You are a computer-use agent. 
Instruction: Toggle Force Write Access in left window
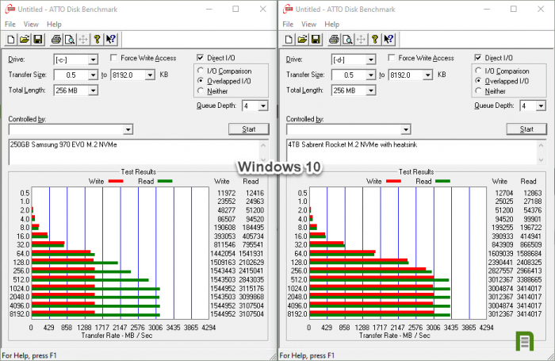pyautogui.click(x=113, y=58)
